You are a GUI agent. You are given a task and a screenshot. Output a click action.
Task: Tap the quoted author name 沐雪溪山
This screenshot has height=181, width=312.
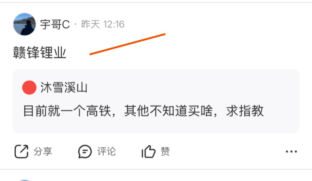[x=64, y=88]
